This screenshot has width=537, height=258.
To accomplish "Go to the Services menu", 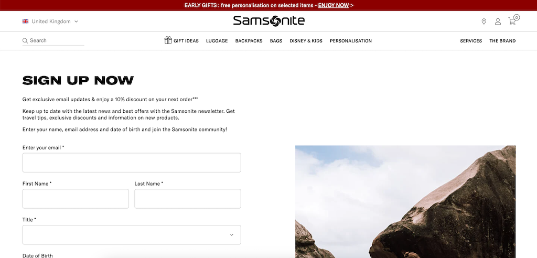I will [471, 41].
